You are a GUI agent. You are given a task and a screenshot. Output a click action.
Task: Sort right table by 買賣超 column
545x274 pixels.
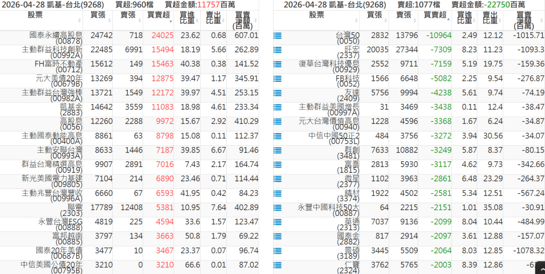tap(434, 15)
